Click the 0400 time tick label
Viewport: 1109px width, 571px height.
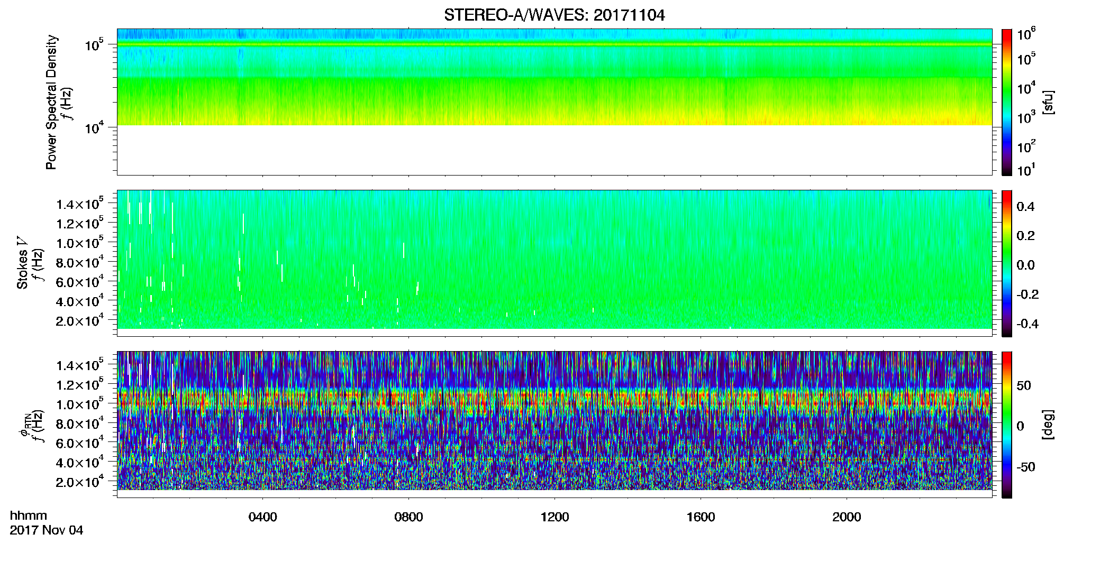pyautogui.click(x=263, y=517)
